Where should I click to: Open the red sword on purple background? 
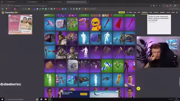tap(130, 24)
